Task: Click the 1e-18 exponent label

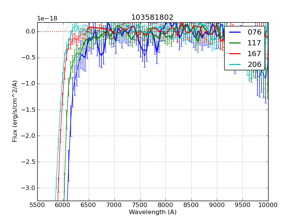Action: pos(47,19)
